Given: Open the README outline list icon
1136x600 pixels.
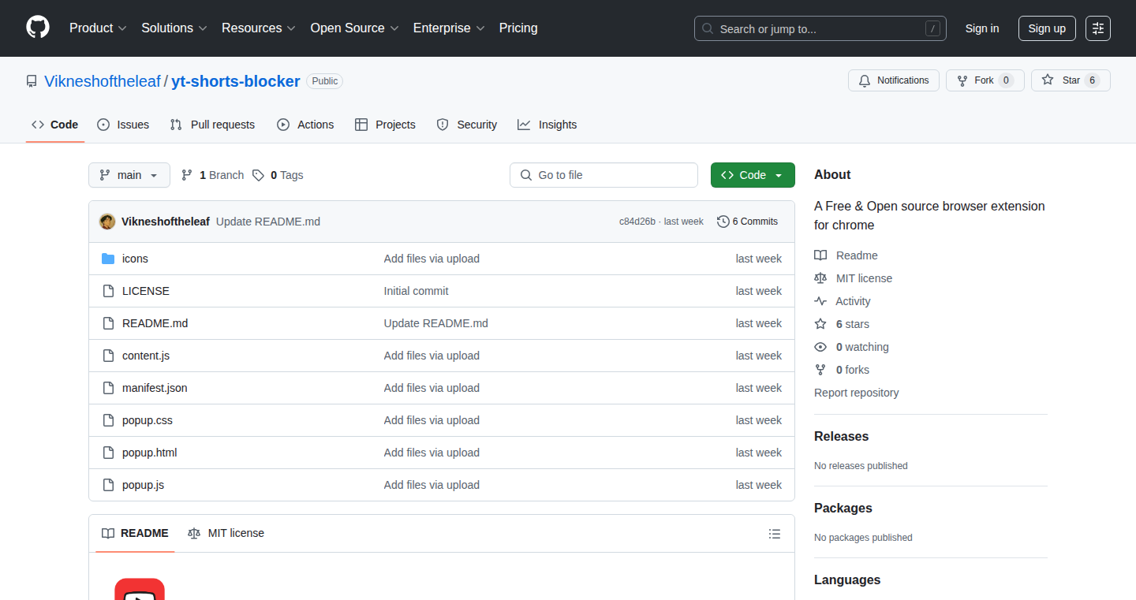Looking at the screenshot, I should [x=775, y=534].
